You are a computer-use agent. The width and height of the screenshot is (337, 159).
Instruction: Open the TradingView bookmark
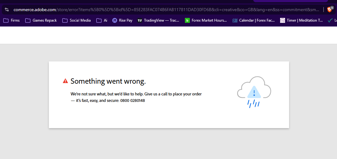[158, 20]
